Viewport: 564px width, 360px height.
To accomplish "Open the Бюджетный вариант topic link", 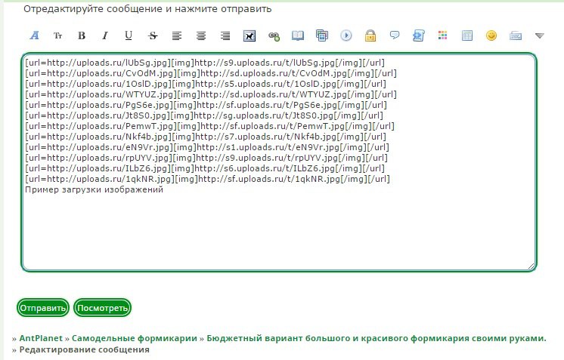I will [x=377, y=338].
